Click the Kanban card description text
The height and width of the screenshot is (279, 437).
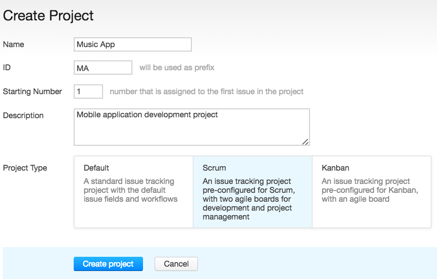point(365,190)
